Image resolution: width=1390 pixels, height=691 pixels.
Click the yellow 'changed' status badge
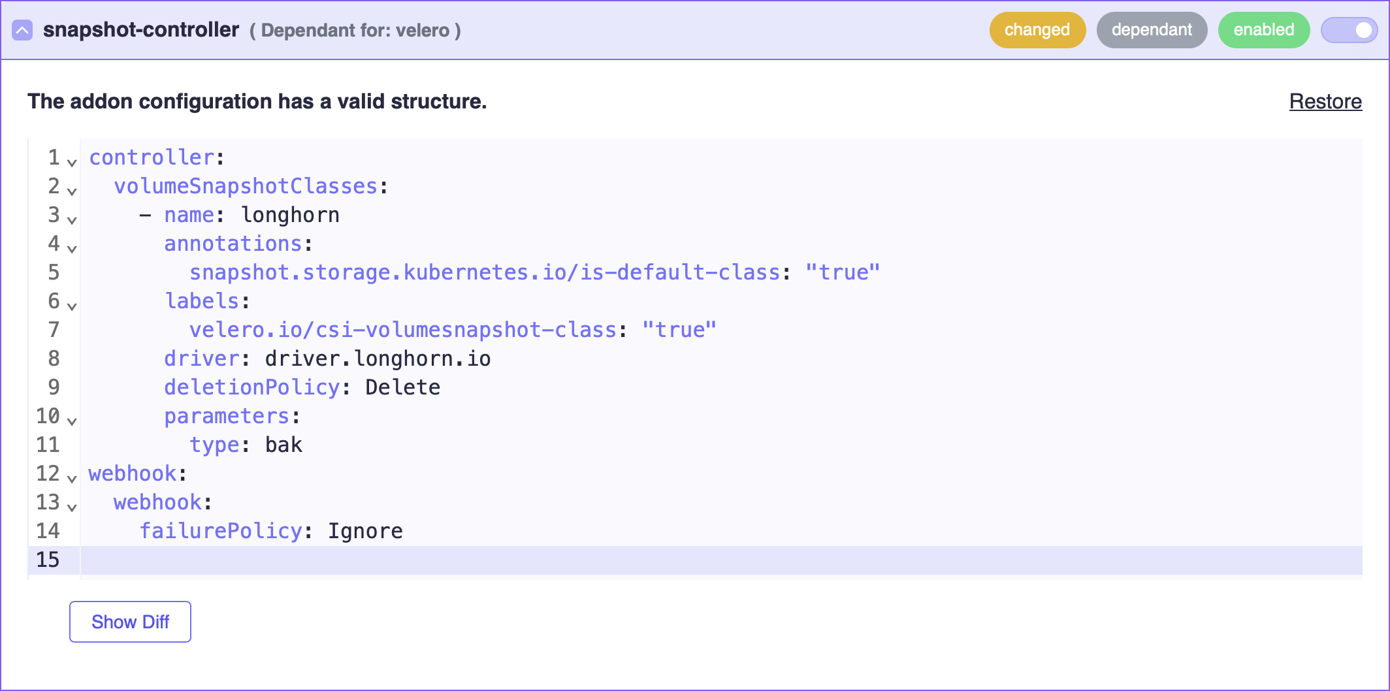[x=1037, y=30]
